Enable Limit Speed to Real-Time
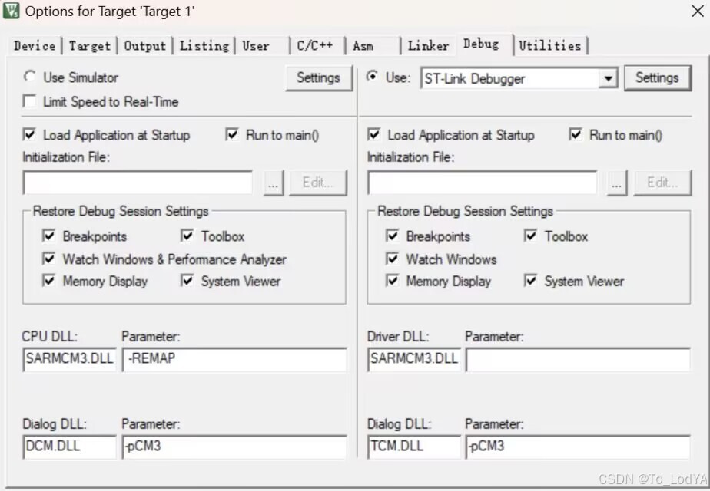Screen dimensions: 710x491 tap(29, 101)
